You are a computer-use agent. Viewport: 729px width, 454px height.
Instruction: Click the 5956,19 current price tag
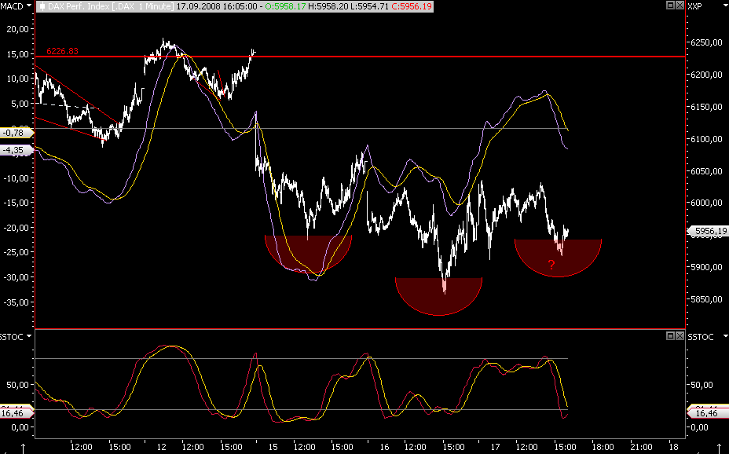click(x=708, y=231)
